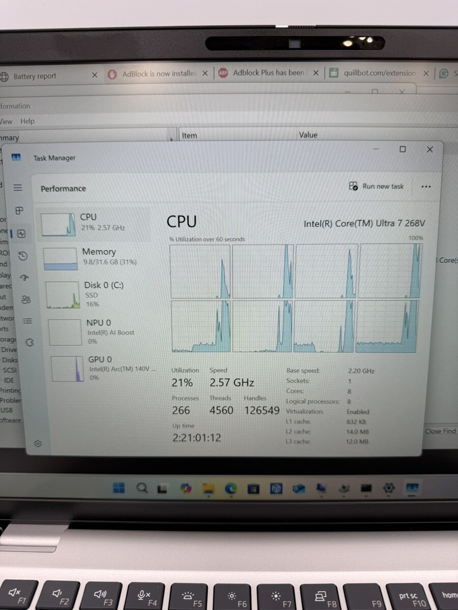Click the Virtualization value Enabled

pos(358,412)
